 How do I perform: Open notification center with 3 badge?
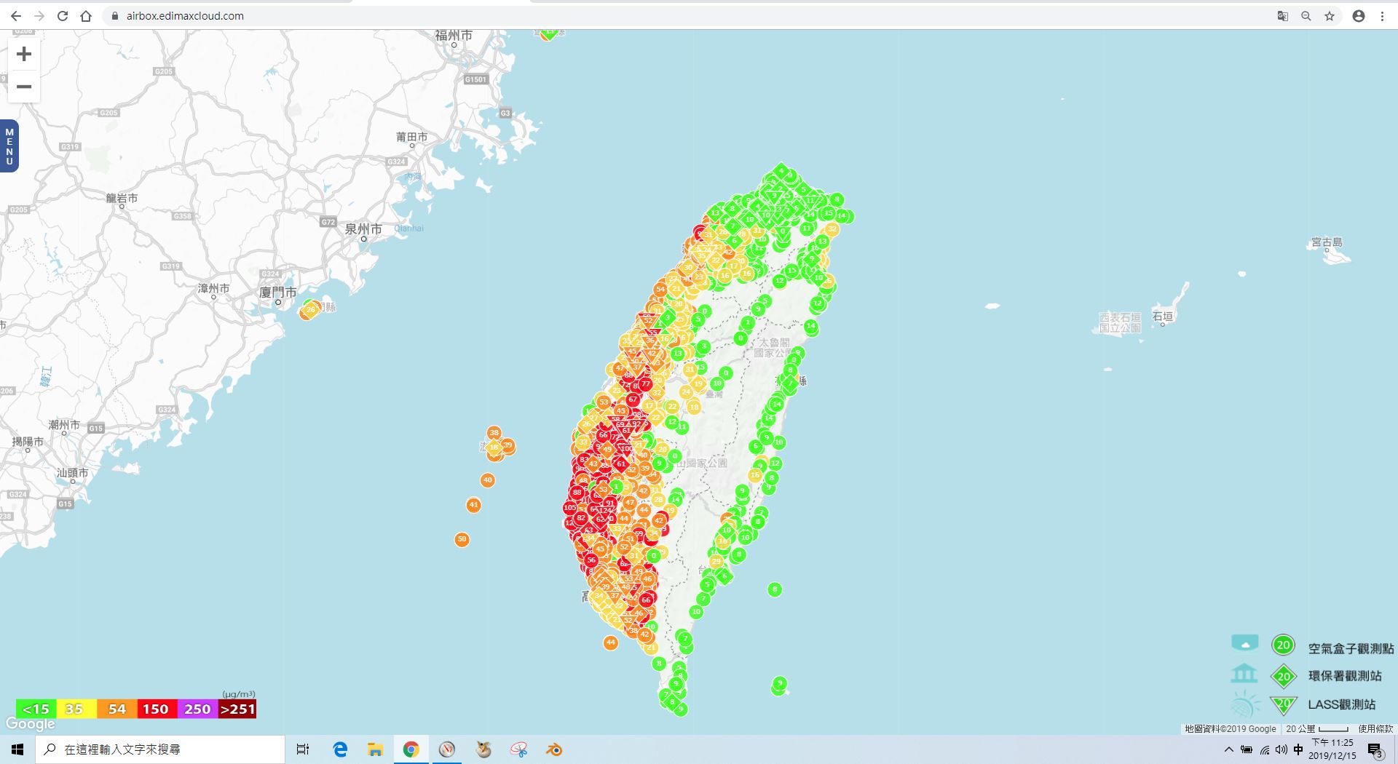click(1375, 750)
